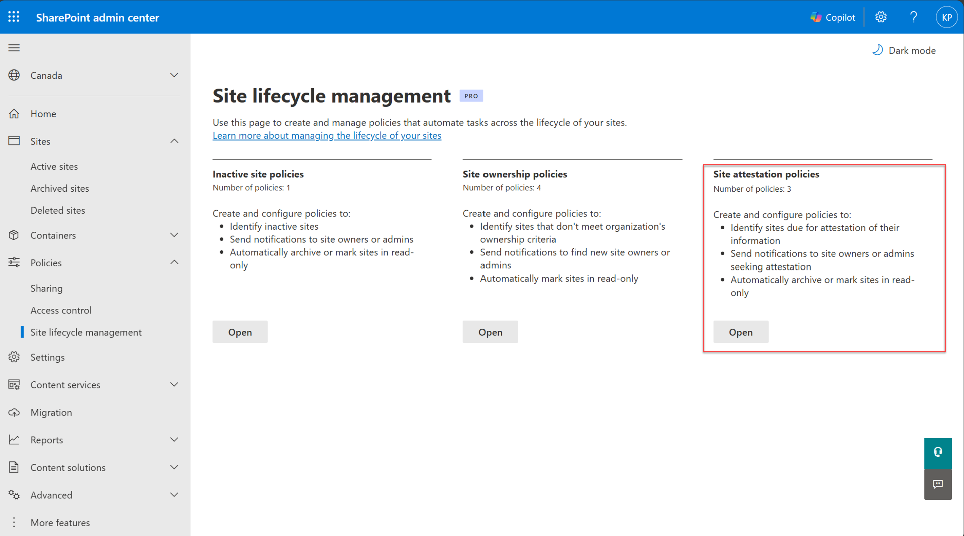This screenshot has height=536, width=964.
Task: Click the KP account avatar
Action: pos(946,17)
